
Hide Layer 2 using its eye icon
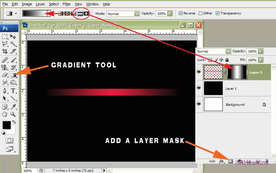pyautogui.click(x=199, y=72)
